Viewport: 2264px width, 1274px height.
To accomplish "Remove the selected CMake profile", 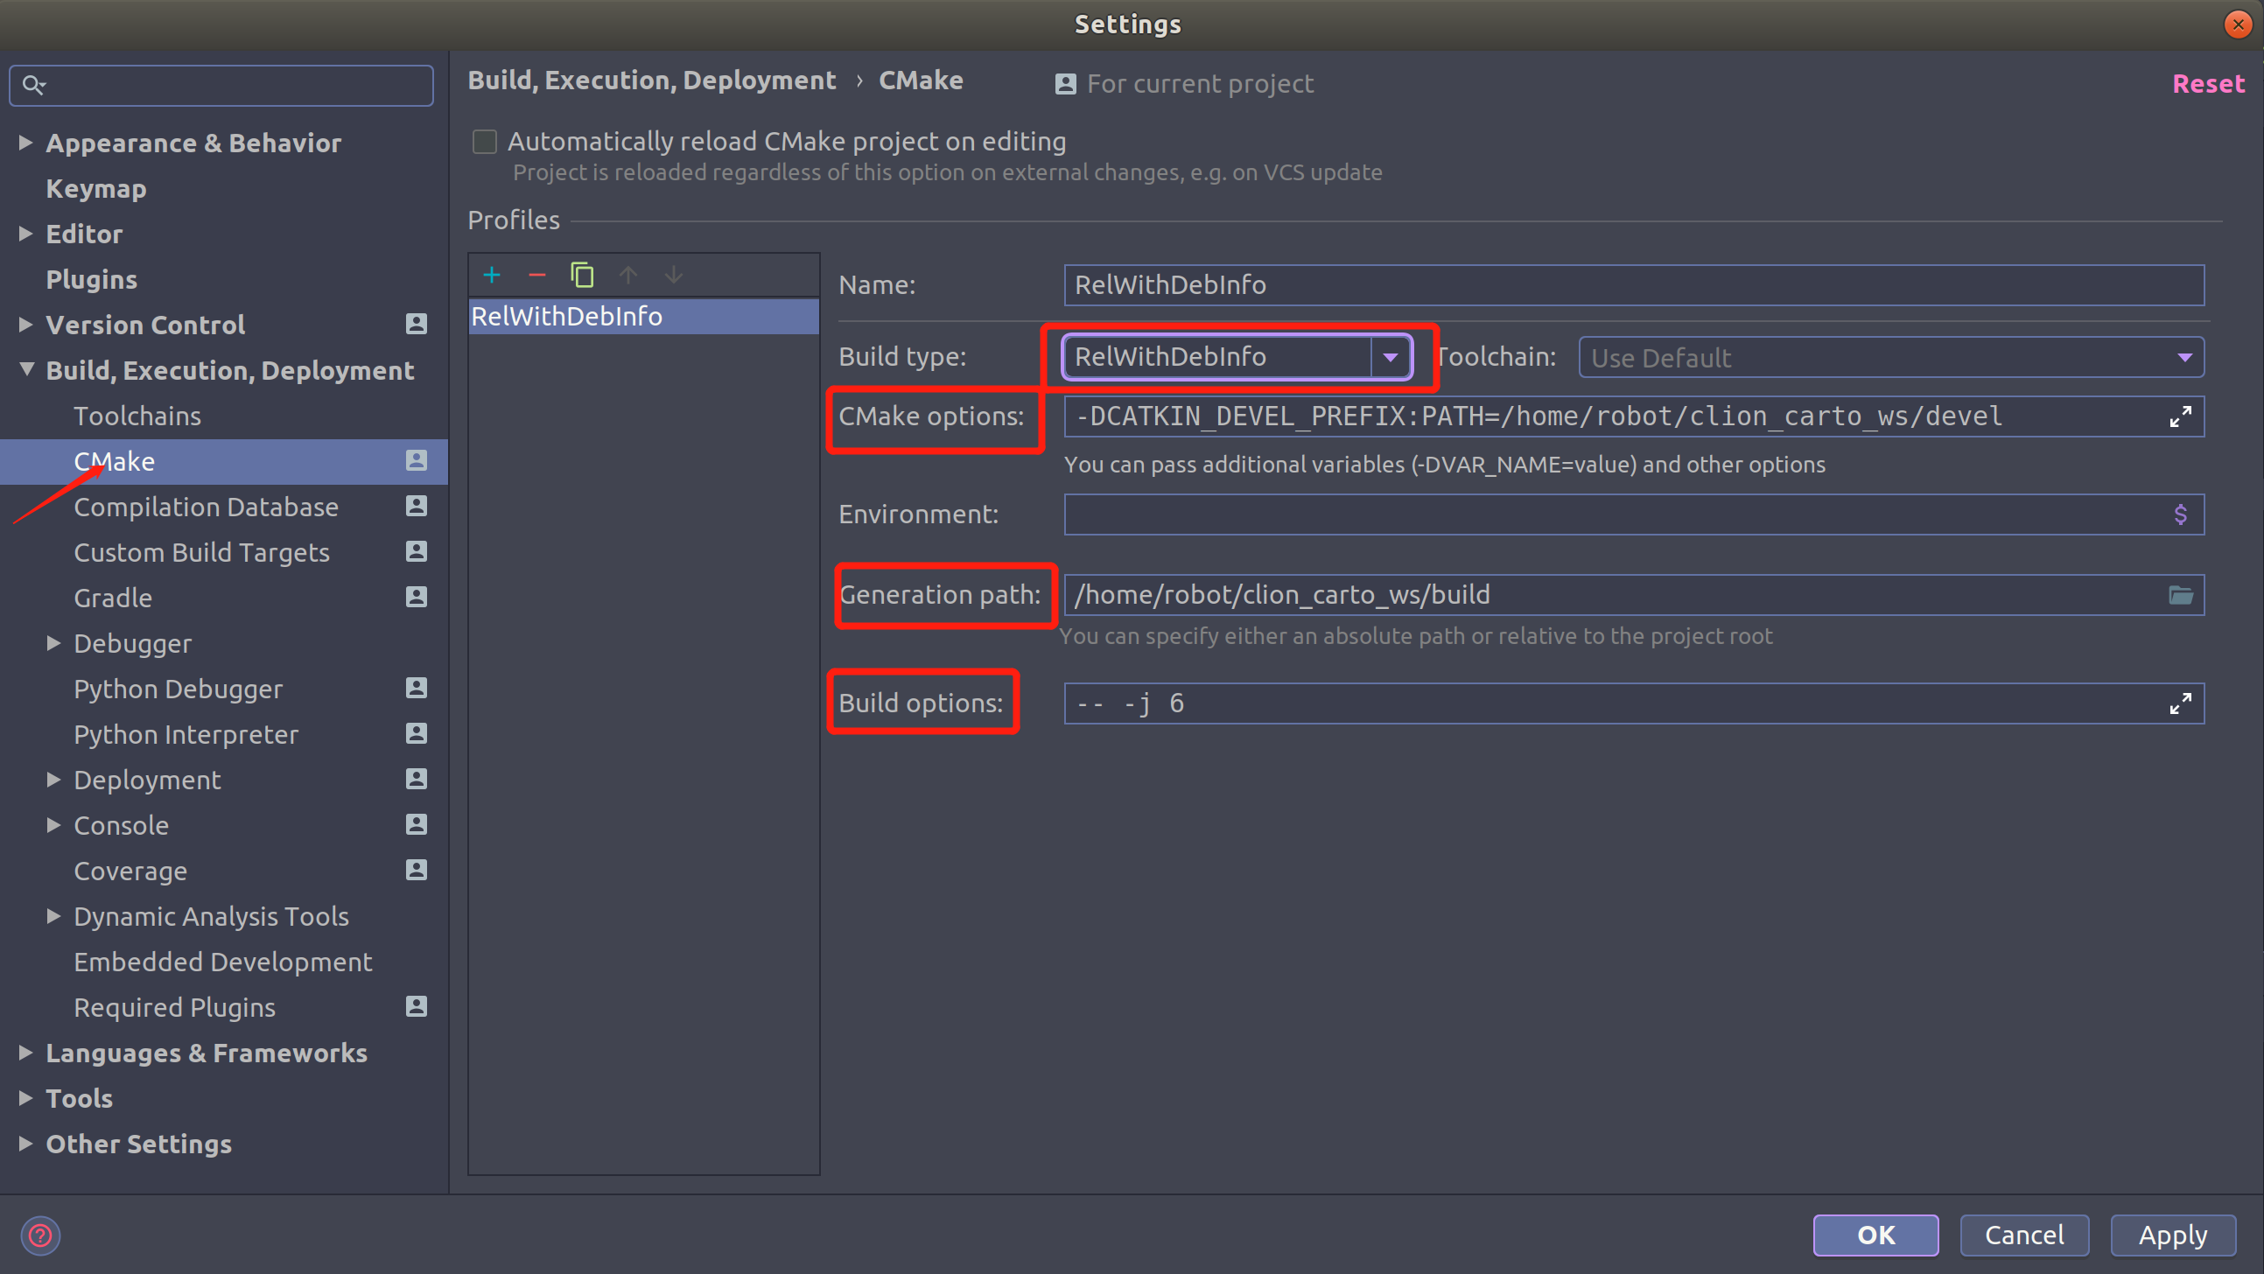I will pyautogui.click(x=537, y=275).
